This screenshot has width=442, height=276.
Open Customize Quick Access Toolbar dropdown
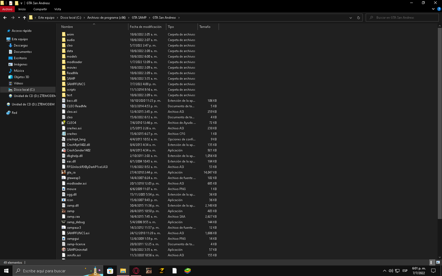21,3
